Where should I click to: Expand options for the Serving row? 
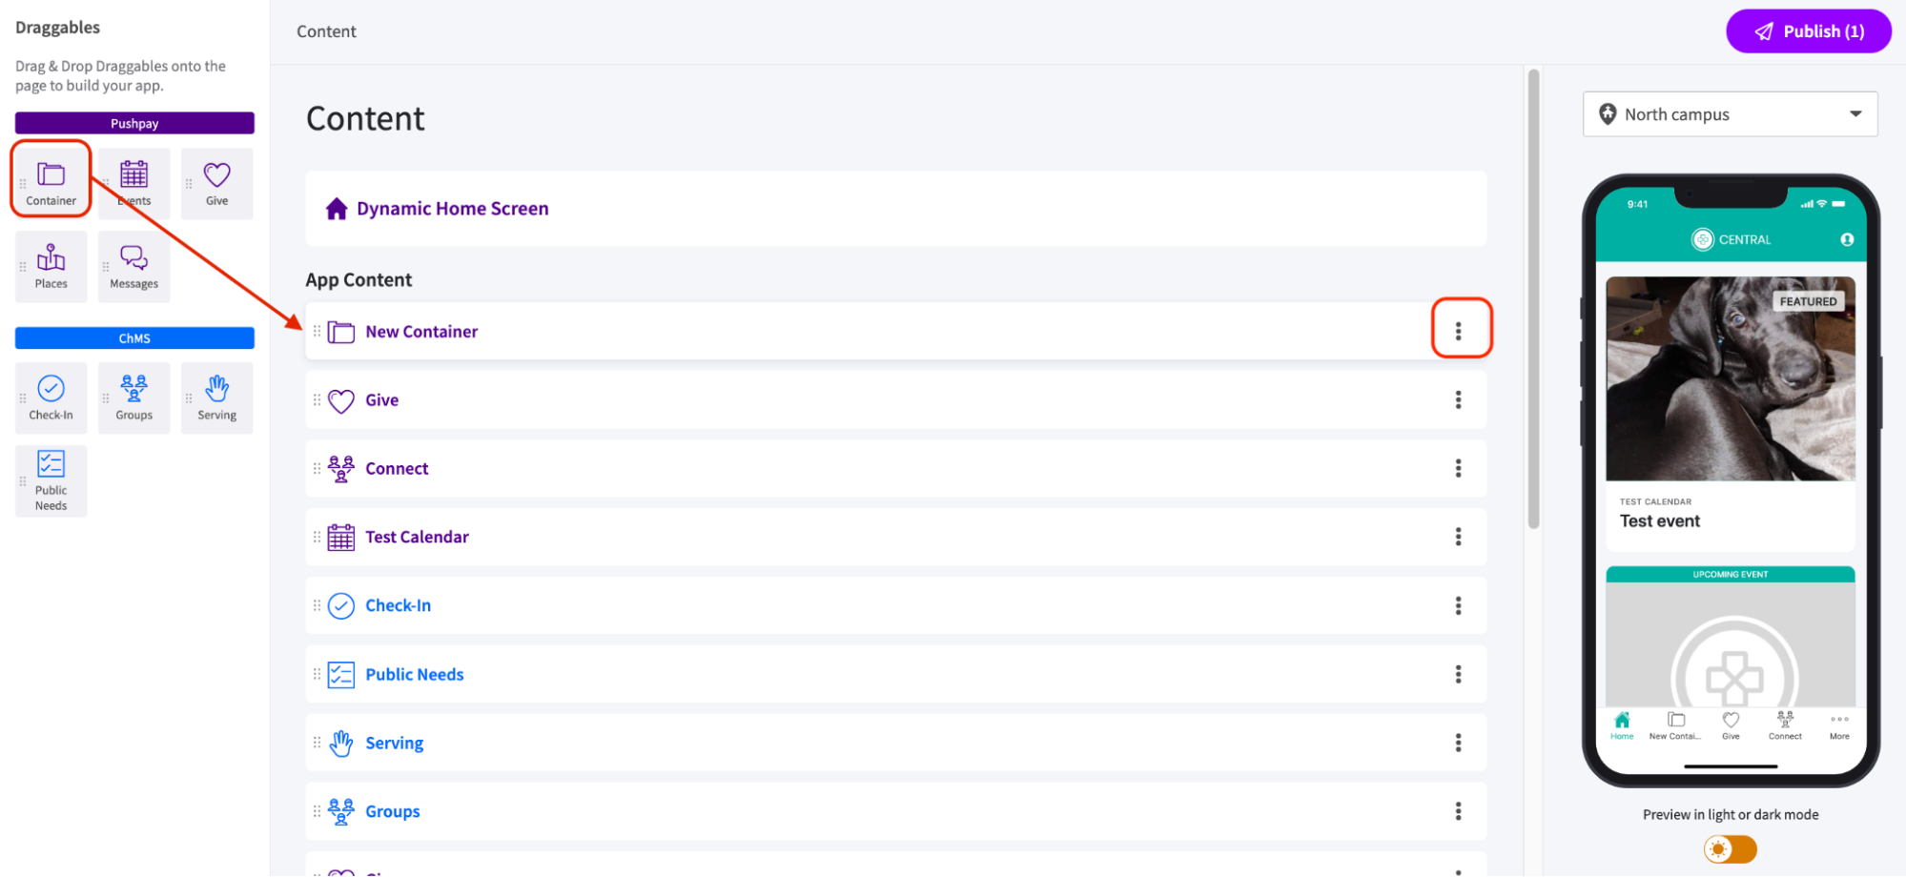tap(1458, 743)
